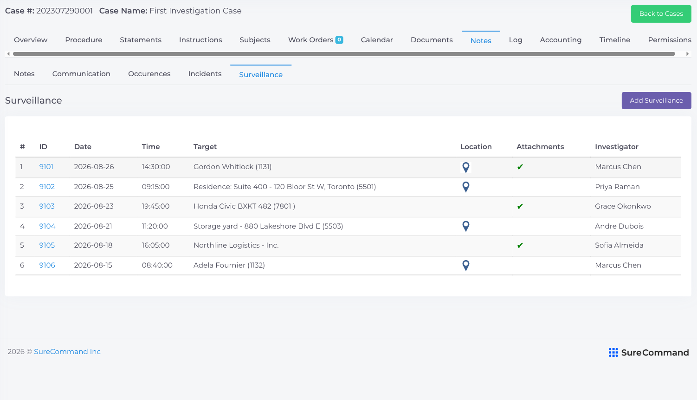Open surveillance record 9105
This screenshot has width=697, height=400.
click(x=47, y=245)
